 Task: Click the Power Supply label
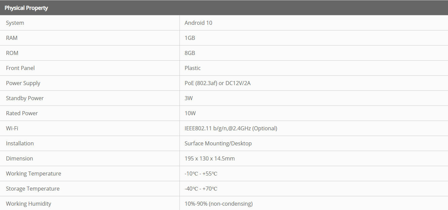pos(23,83)
